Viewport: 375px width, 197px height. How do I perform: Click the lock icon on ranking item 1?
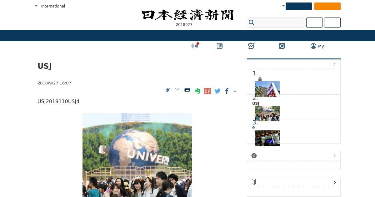coord(260,79)
